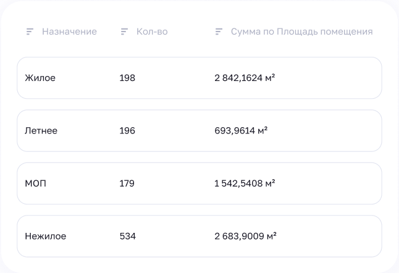Image resolution: width=399 pixels, height=273 pixels.
Task: Select the Нежилое label
Action: point(46,236)
